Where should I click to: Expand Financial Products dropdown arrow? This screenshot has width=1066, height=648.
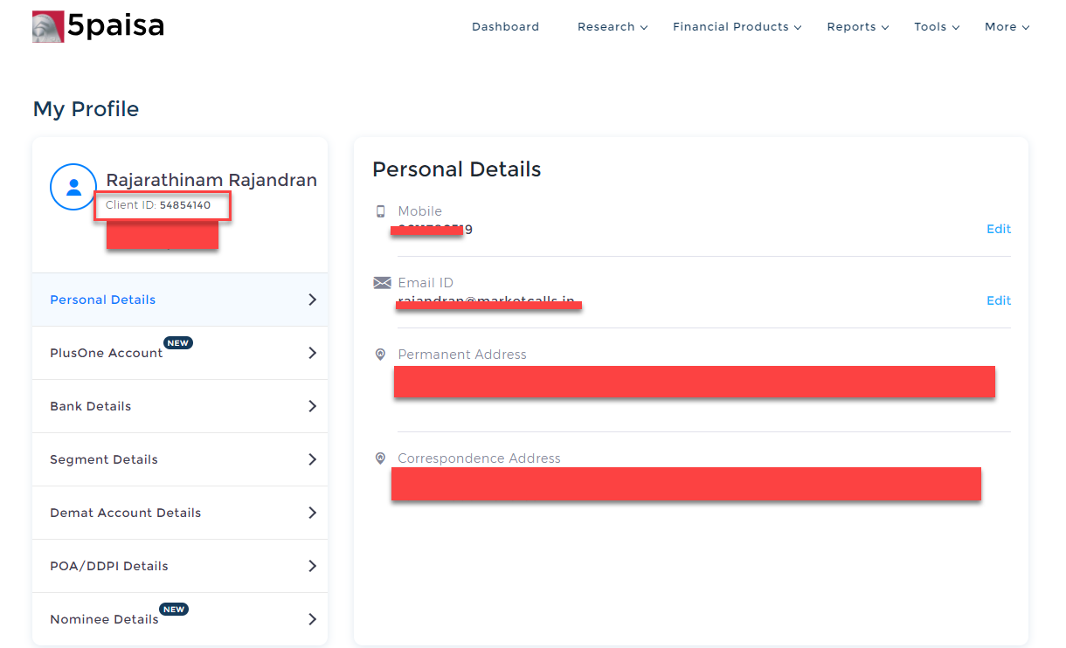click(797, 28)
